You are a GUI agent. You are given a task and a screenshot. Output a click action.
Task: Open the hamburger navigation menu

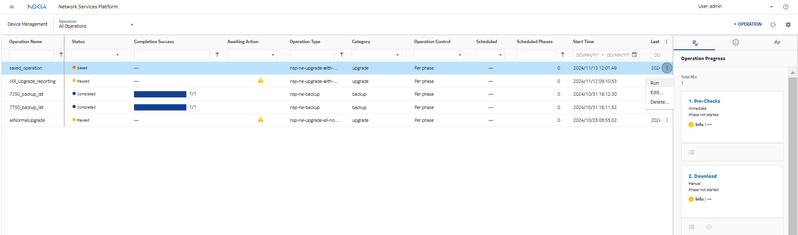(x=12, y=7)
